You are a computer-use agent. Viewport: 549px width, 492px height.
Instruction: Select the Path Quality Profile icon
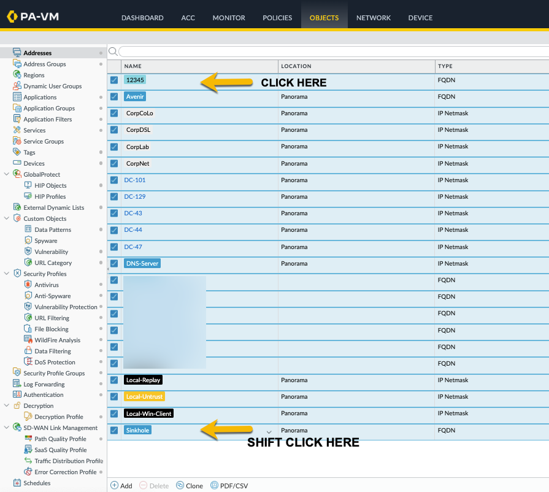coord(28,439)
